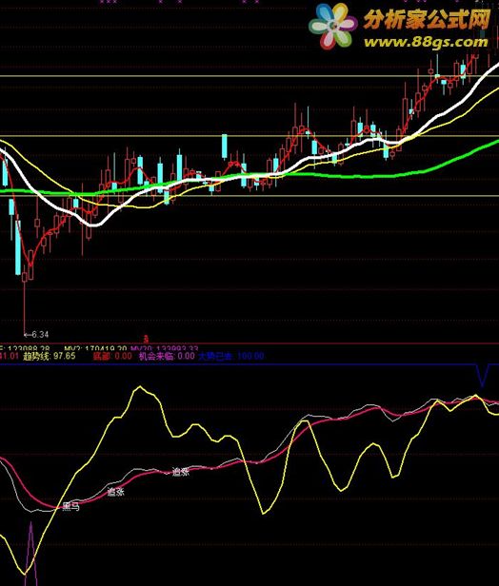499x586 pixels.
Task: Select the blue 大势已去 100.00 reading
Action: [x=231, y=356]
